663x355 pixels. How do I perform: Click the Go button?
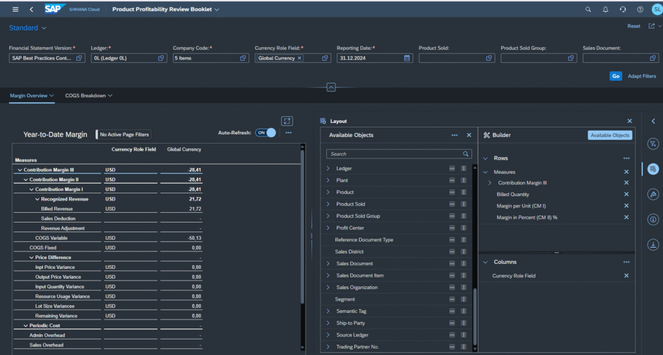(x=616, y=76)
